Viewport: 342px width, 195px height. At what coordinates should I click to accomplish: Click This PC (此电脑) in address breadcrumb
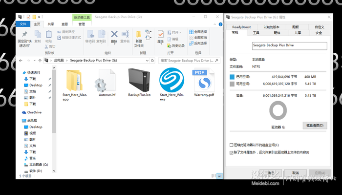point(59,61)
